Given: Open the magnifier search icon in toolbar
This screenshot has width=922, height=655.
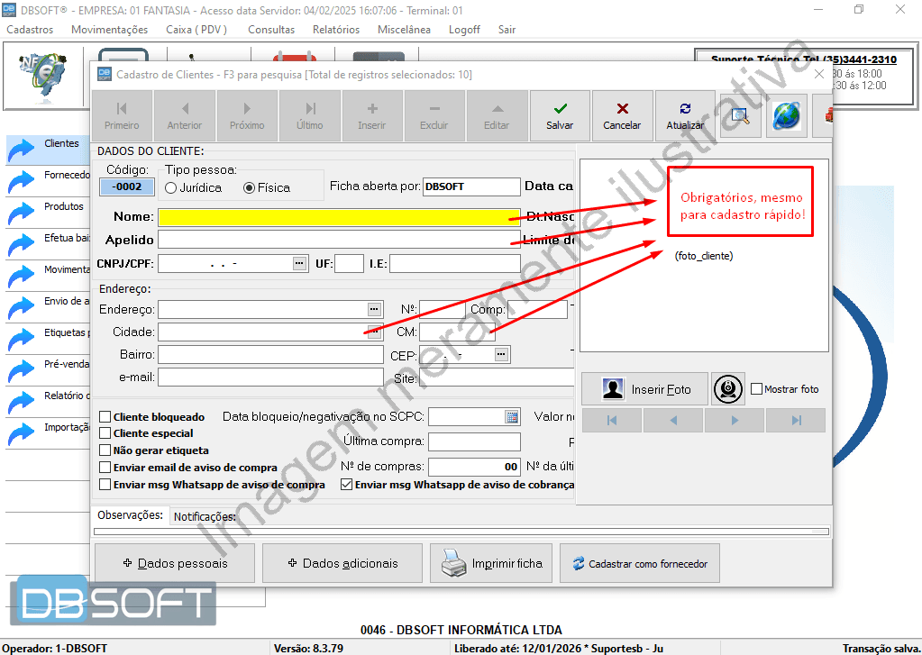Looking at the screenshot, I should (x=741, y=115).
